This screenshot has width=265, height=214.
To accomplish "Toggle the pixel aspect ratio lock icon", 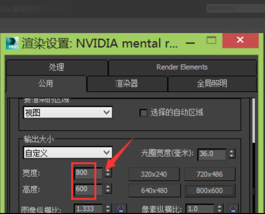I will [x=233, y=209].
